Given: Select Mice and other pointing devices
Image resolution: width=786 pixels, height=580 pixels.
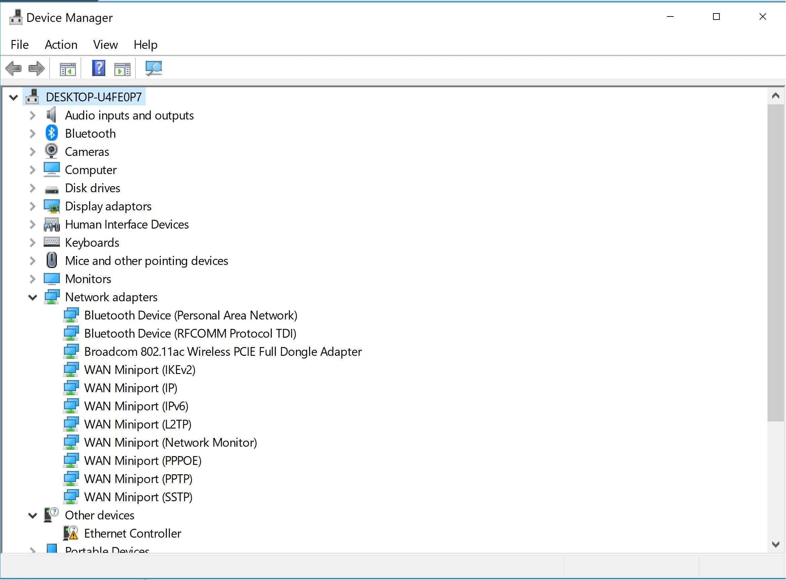Looking at the screenshot, I should (x=146, y=261).
